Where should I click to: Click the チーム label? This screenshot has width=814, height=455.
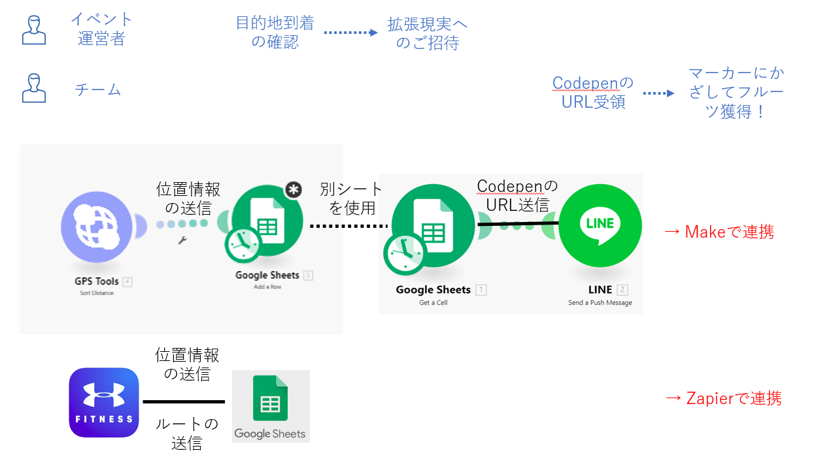click(98, 89)
